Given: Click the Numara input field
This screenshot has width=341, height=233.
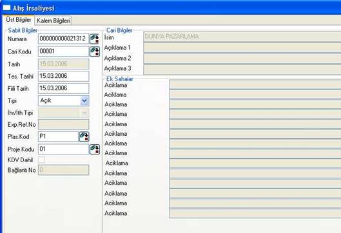Looking at the screenshot, I should point(64,39).
